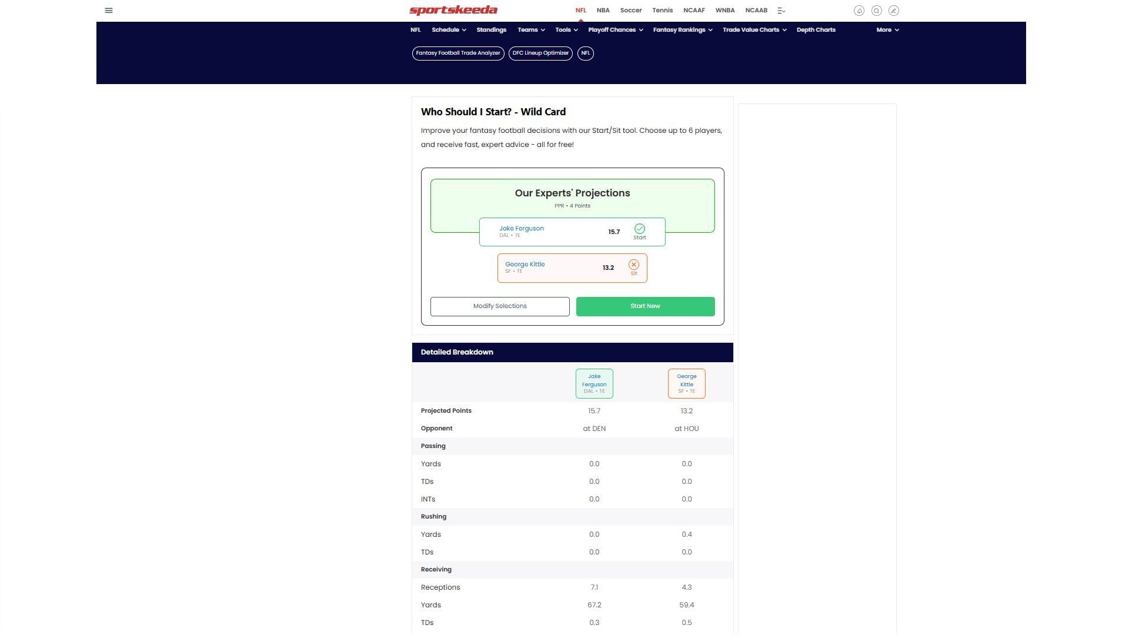Open the notifications bell icon
This screenshot has height=635, width=1129.
pos(859,11)
